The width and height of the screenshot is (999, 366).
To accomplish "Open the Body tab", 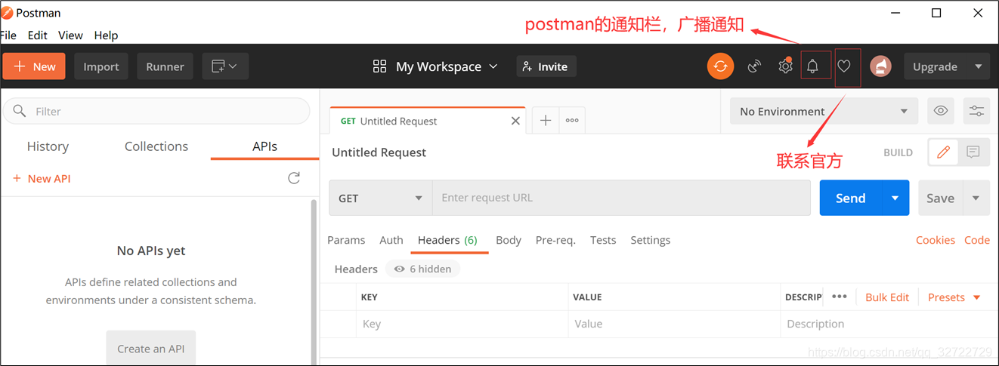I will 509,240.
